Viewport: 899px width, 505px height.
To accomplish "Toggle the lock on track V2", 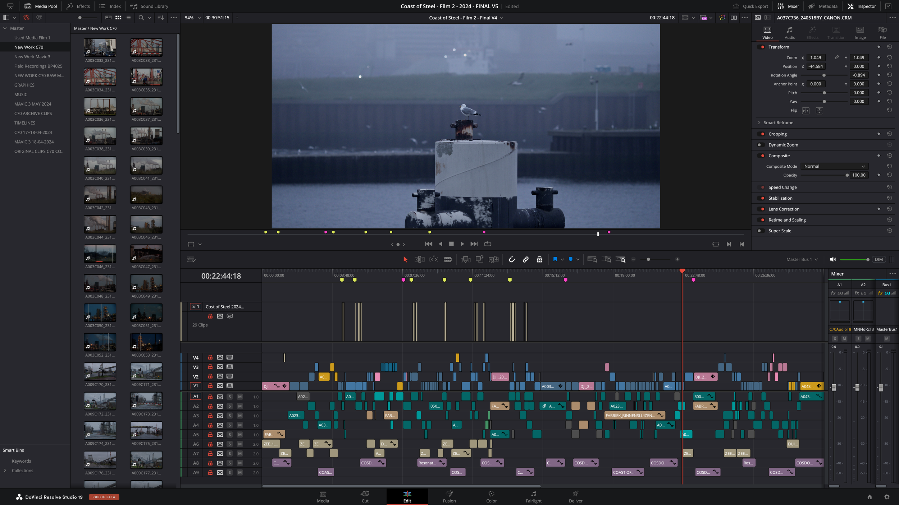I will [210, 376].
